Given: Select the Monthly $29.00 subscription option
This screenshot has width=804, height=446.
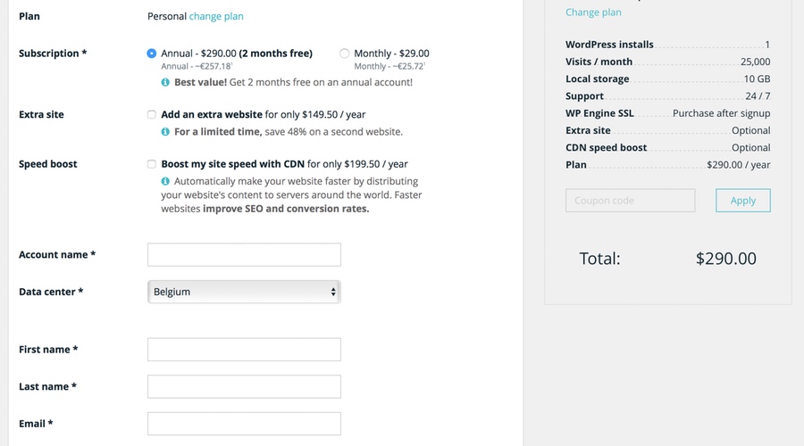Looking at the screenshot, I should (x=344, y=54).
